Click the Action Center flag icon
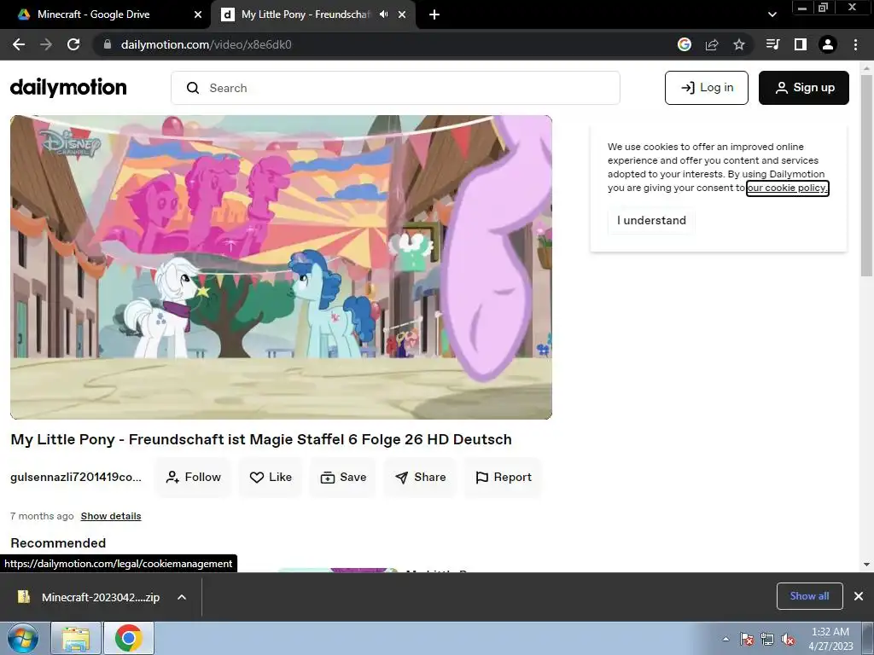This screenshot has width=874, height=655. pyautogui.click(x=746, y=640)
